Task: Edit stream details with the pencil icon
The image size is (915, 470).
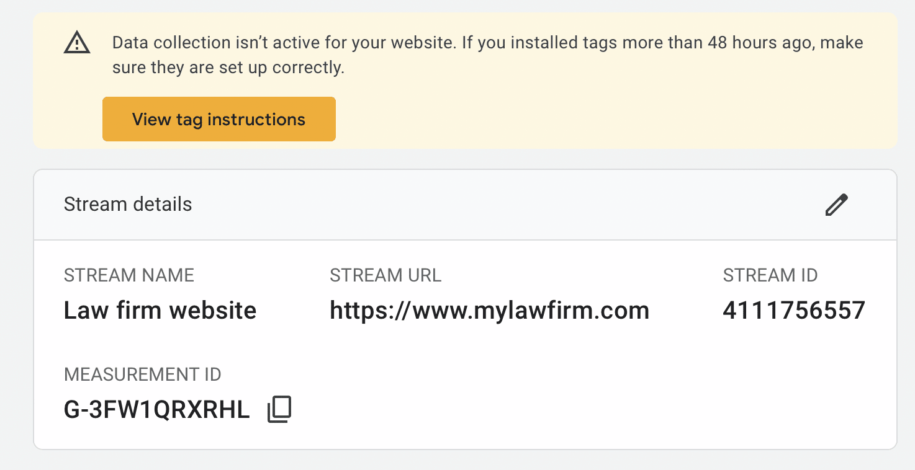Action: coord(836,205)
